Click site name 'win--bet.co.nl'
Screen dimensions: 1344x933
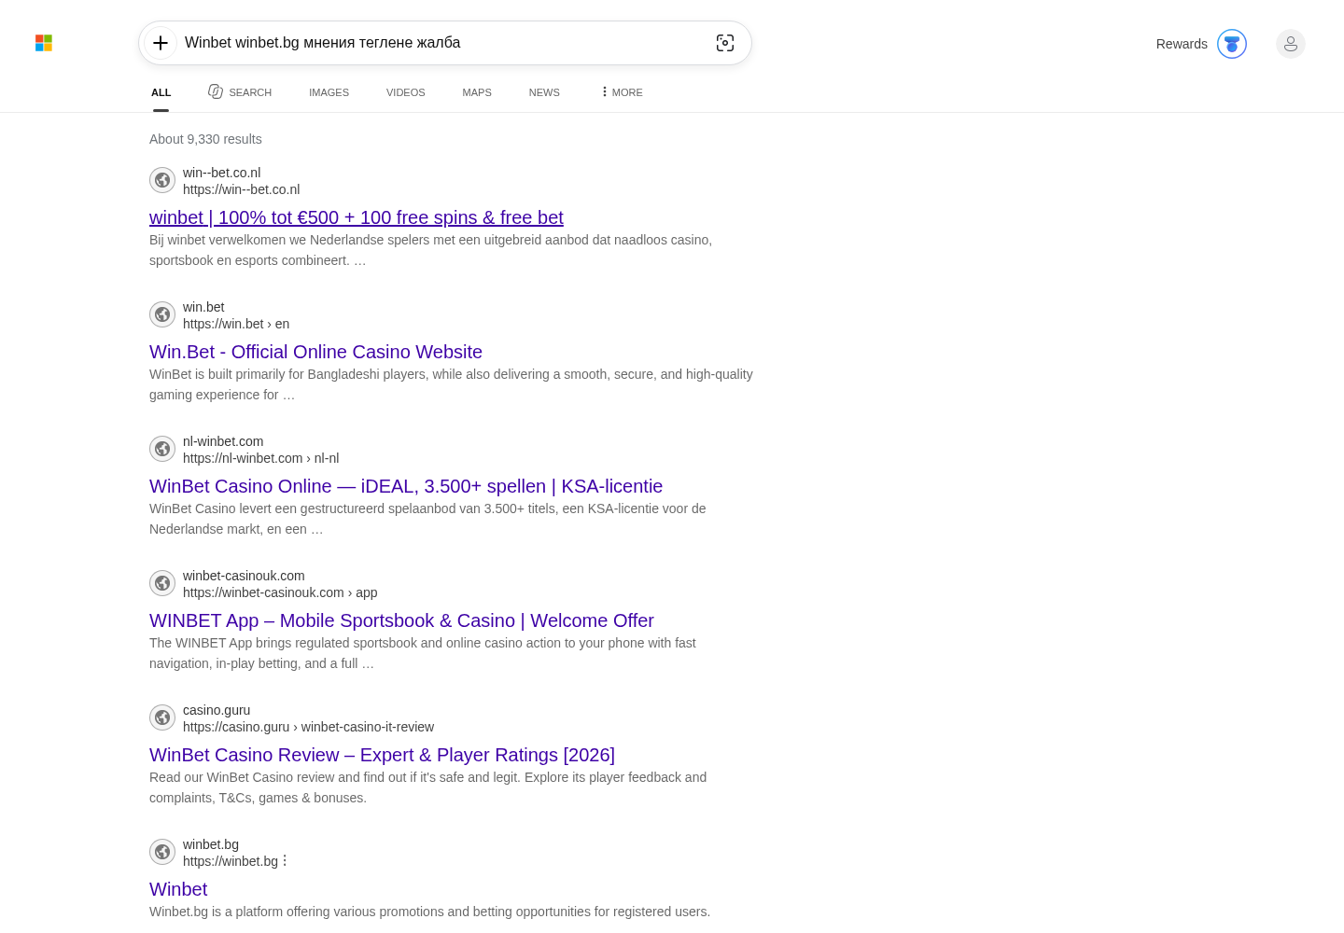[221, 173]
